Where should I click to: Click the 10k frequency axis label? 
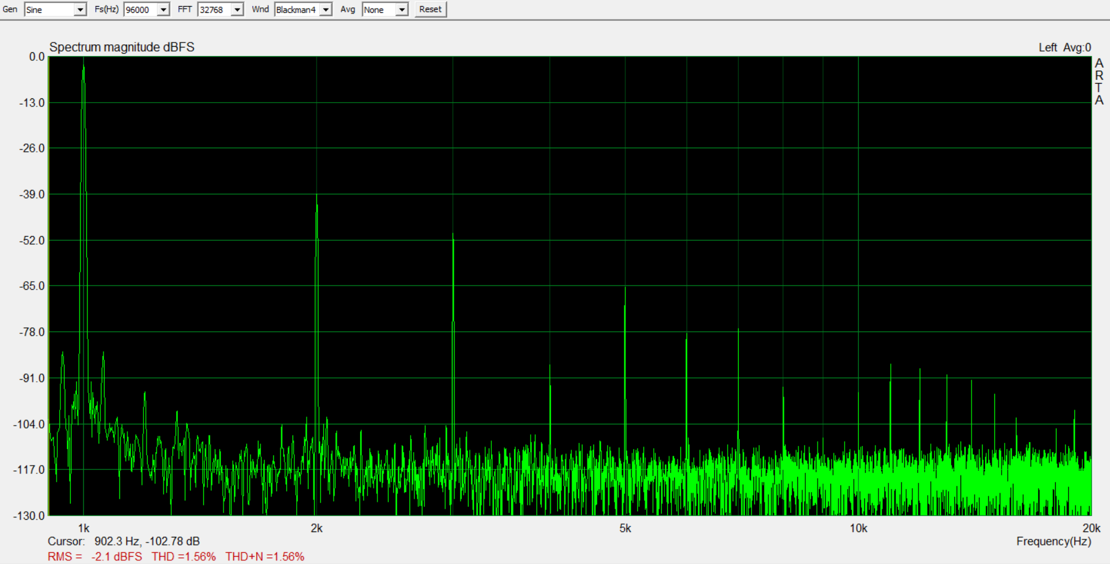(858, 528)
